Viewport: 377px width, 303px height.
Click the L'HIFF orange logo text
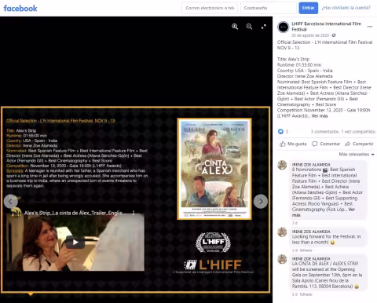click(x=220, y=265)
